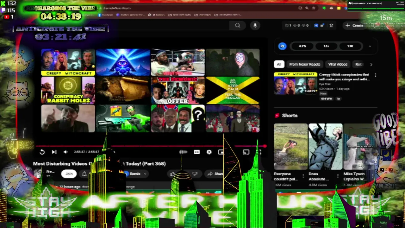Click the trophy icon in the YouTube header
405x228 pixels.
331,25
